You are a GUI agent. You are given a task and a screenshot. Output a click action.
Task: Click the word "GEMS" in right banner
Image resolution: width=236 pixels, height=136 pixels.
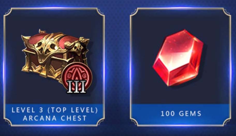[x=190, y=114]
